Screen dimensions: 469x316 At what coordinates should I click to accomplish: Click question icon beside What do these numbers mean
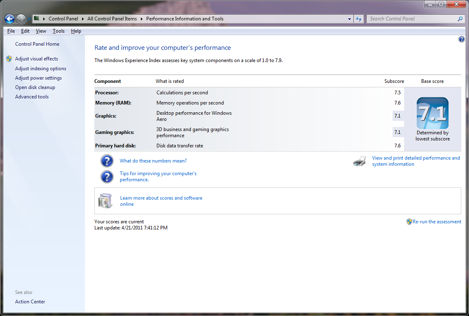[x=107, y=161]
